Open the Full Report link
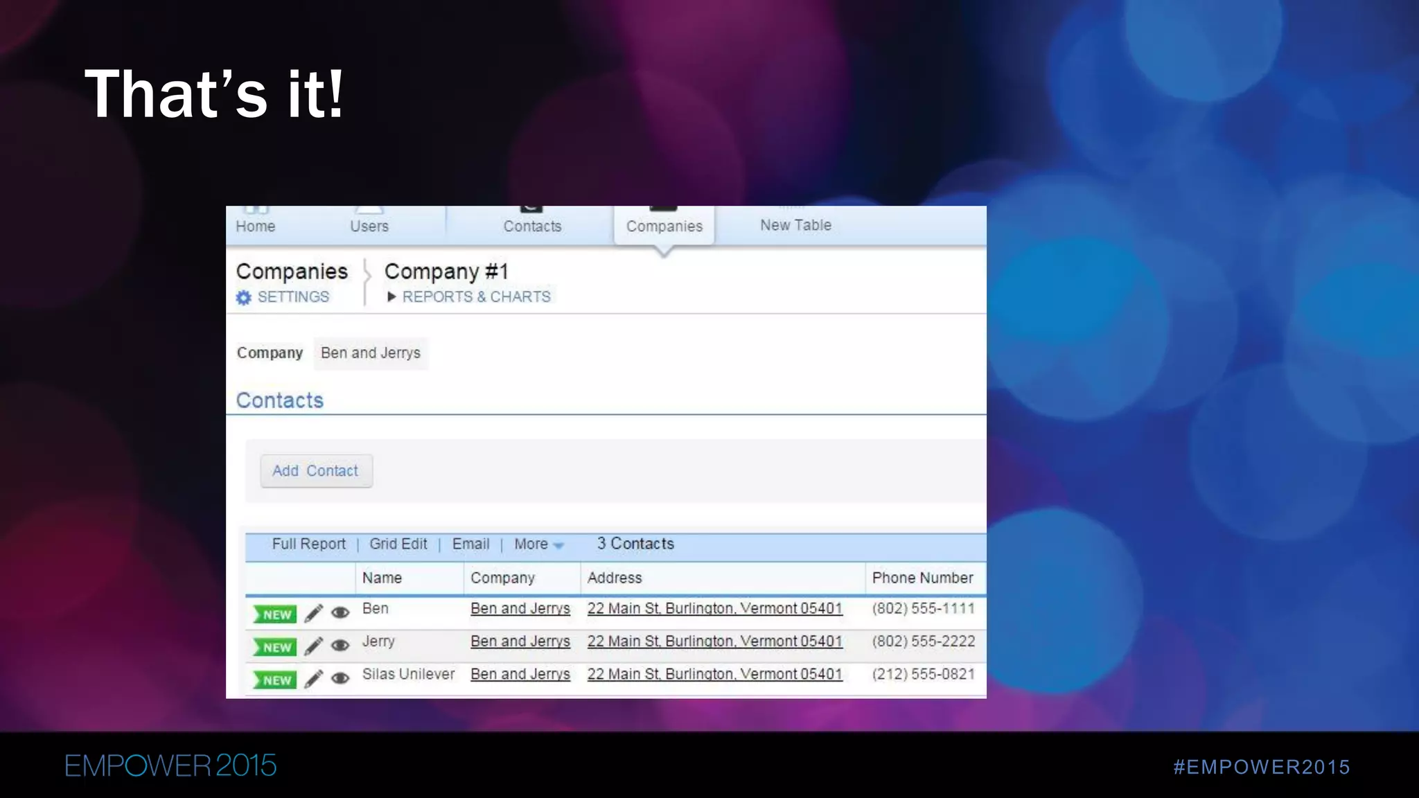This screenshot has height=798, width=1419. click(308, 544)
